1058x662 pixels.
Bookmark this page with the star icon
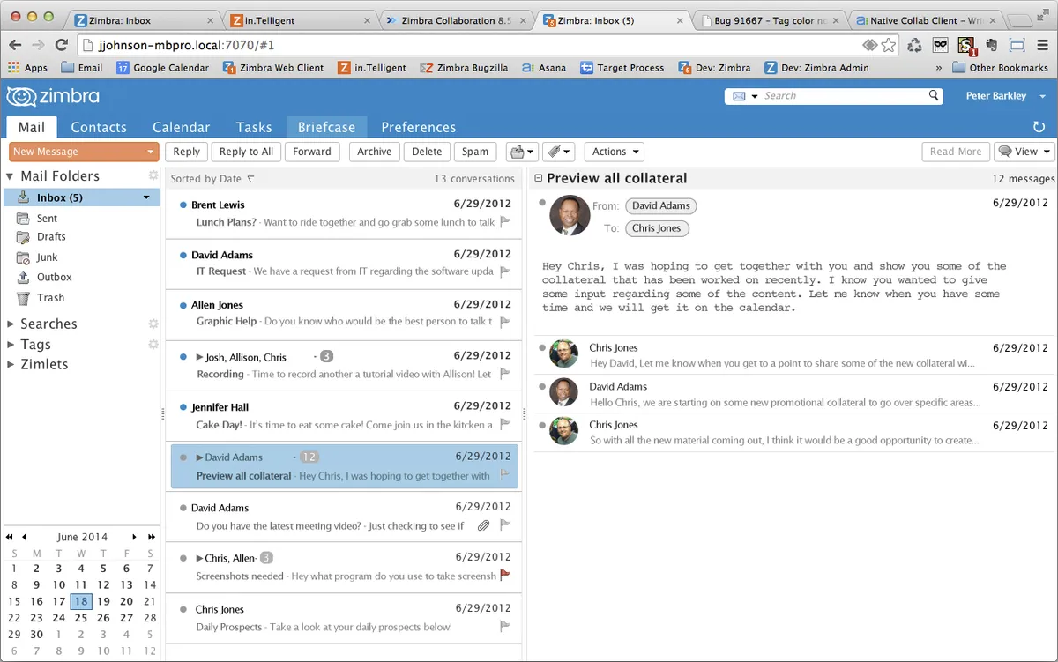(888, 45)
